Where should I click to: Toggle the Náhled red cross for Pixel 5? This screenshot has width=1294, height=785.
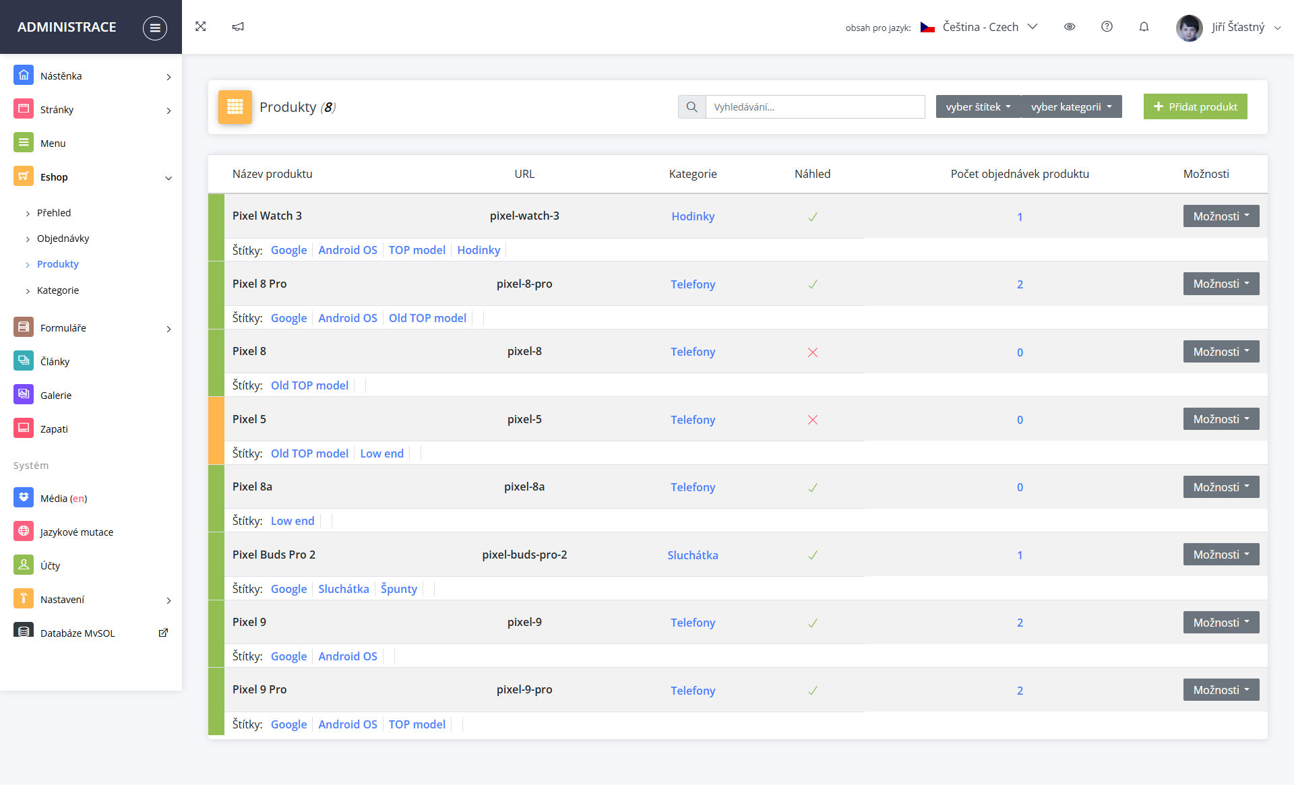point(813,420)
